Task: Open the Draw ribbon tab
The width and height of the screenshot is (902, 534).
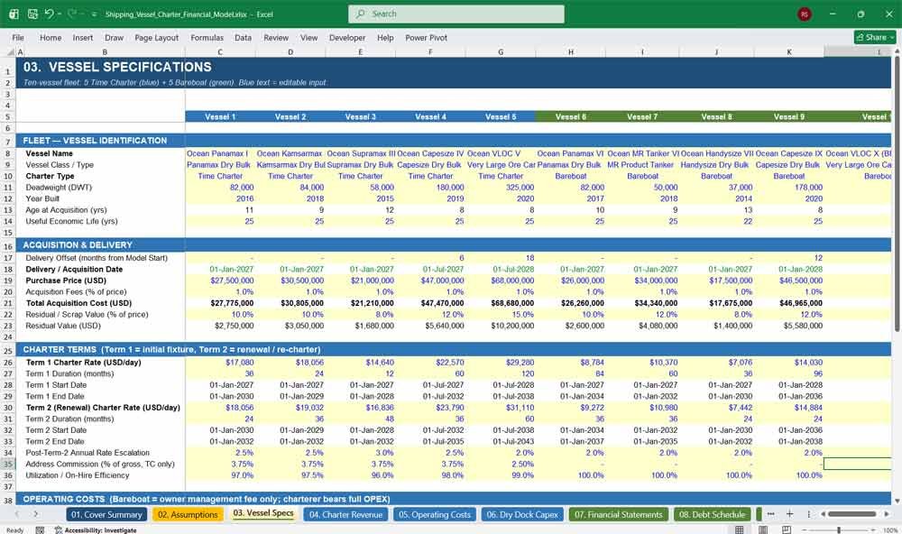Action: pos(114,37)
